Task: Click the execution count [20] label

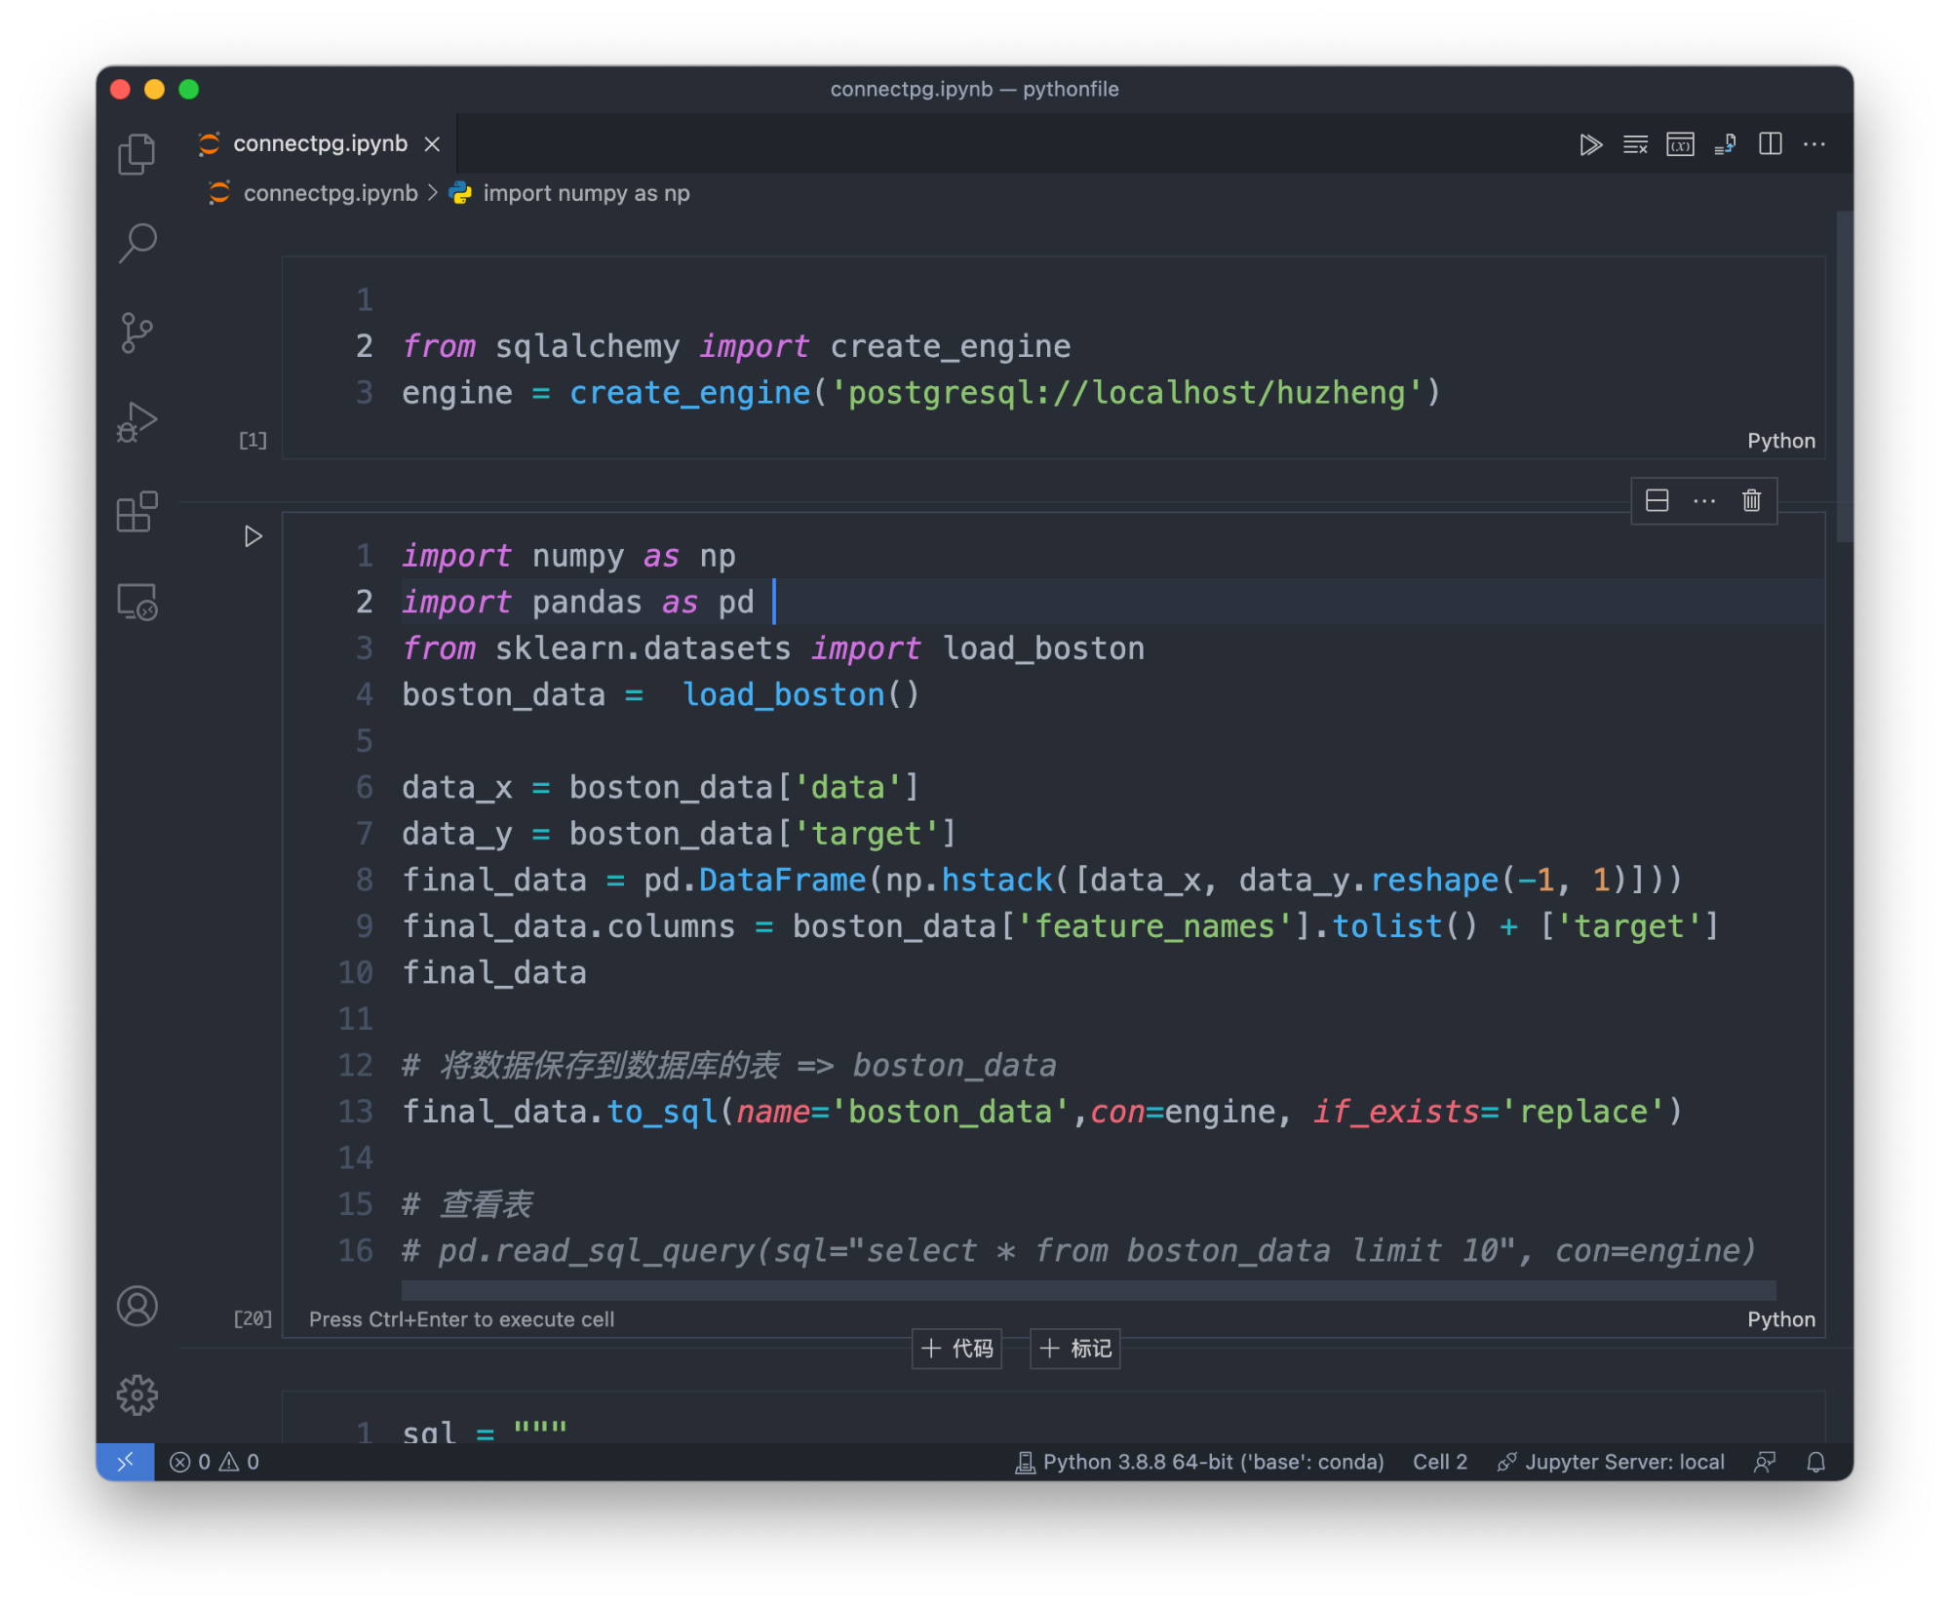Action: pyautogui.click(x=253, y=1318)
